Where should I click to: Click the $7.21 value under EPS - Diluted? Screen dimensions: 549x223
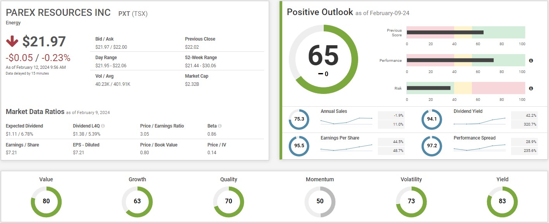(x=79, y=153)
